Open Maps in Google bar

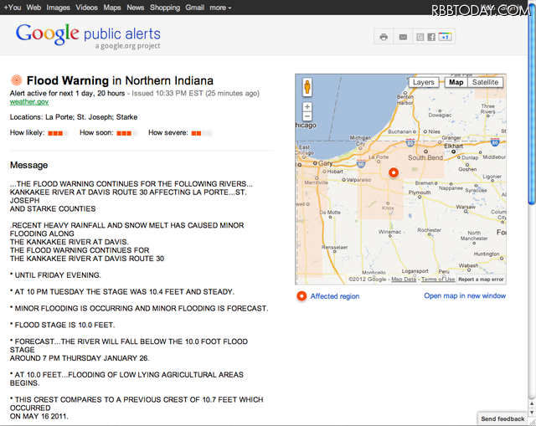(112, 8)
